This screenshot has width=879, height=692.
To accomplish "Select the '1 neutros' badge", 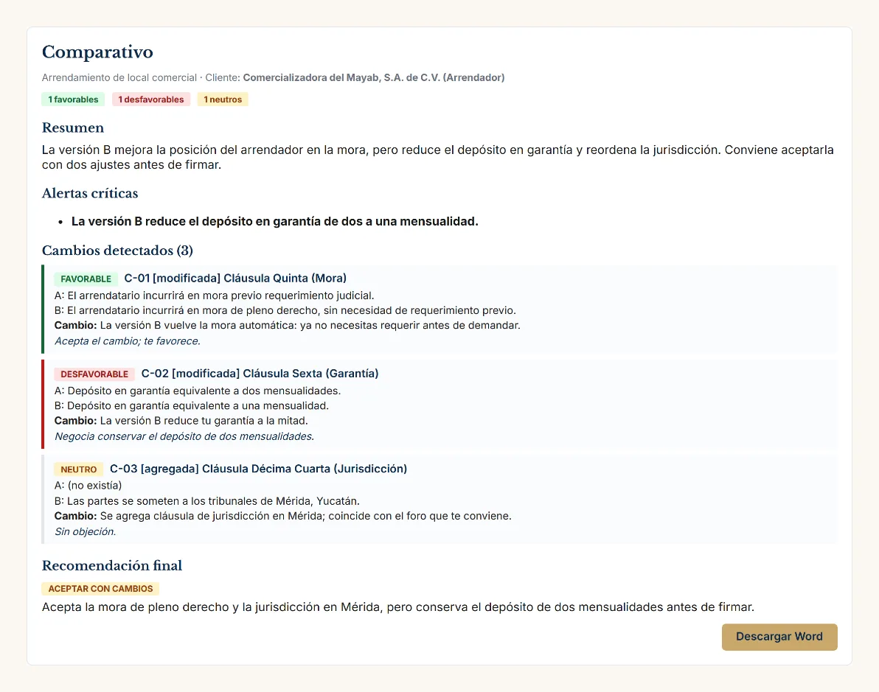I will click(223, 99).
